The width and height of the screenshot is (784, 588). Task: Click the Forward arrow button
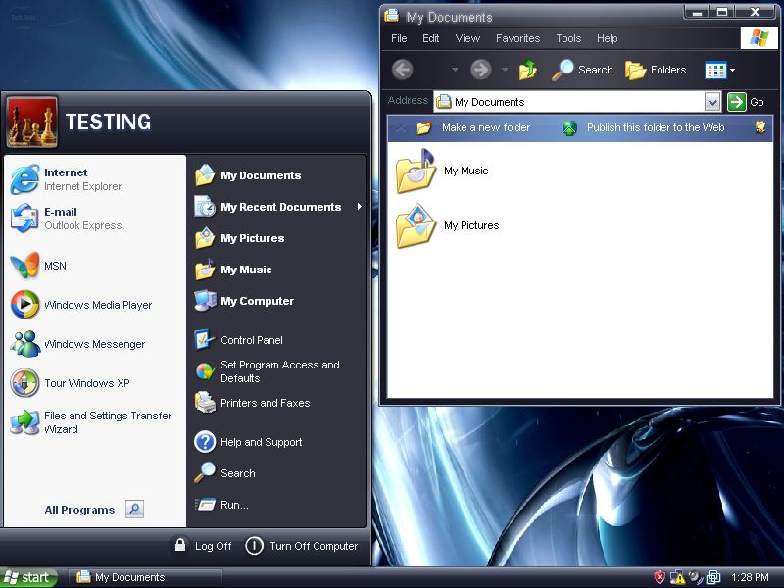(x=481, y=70)
